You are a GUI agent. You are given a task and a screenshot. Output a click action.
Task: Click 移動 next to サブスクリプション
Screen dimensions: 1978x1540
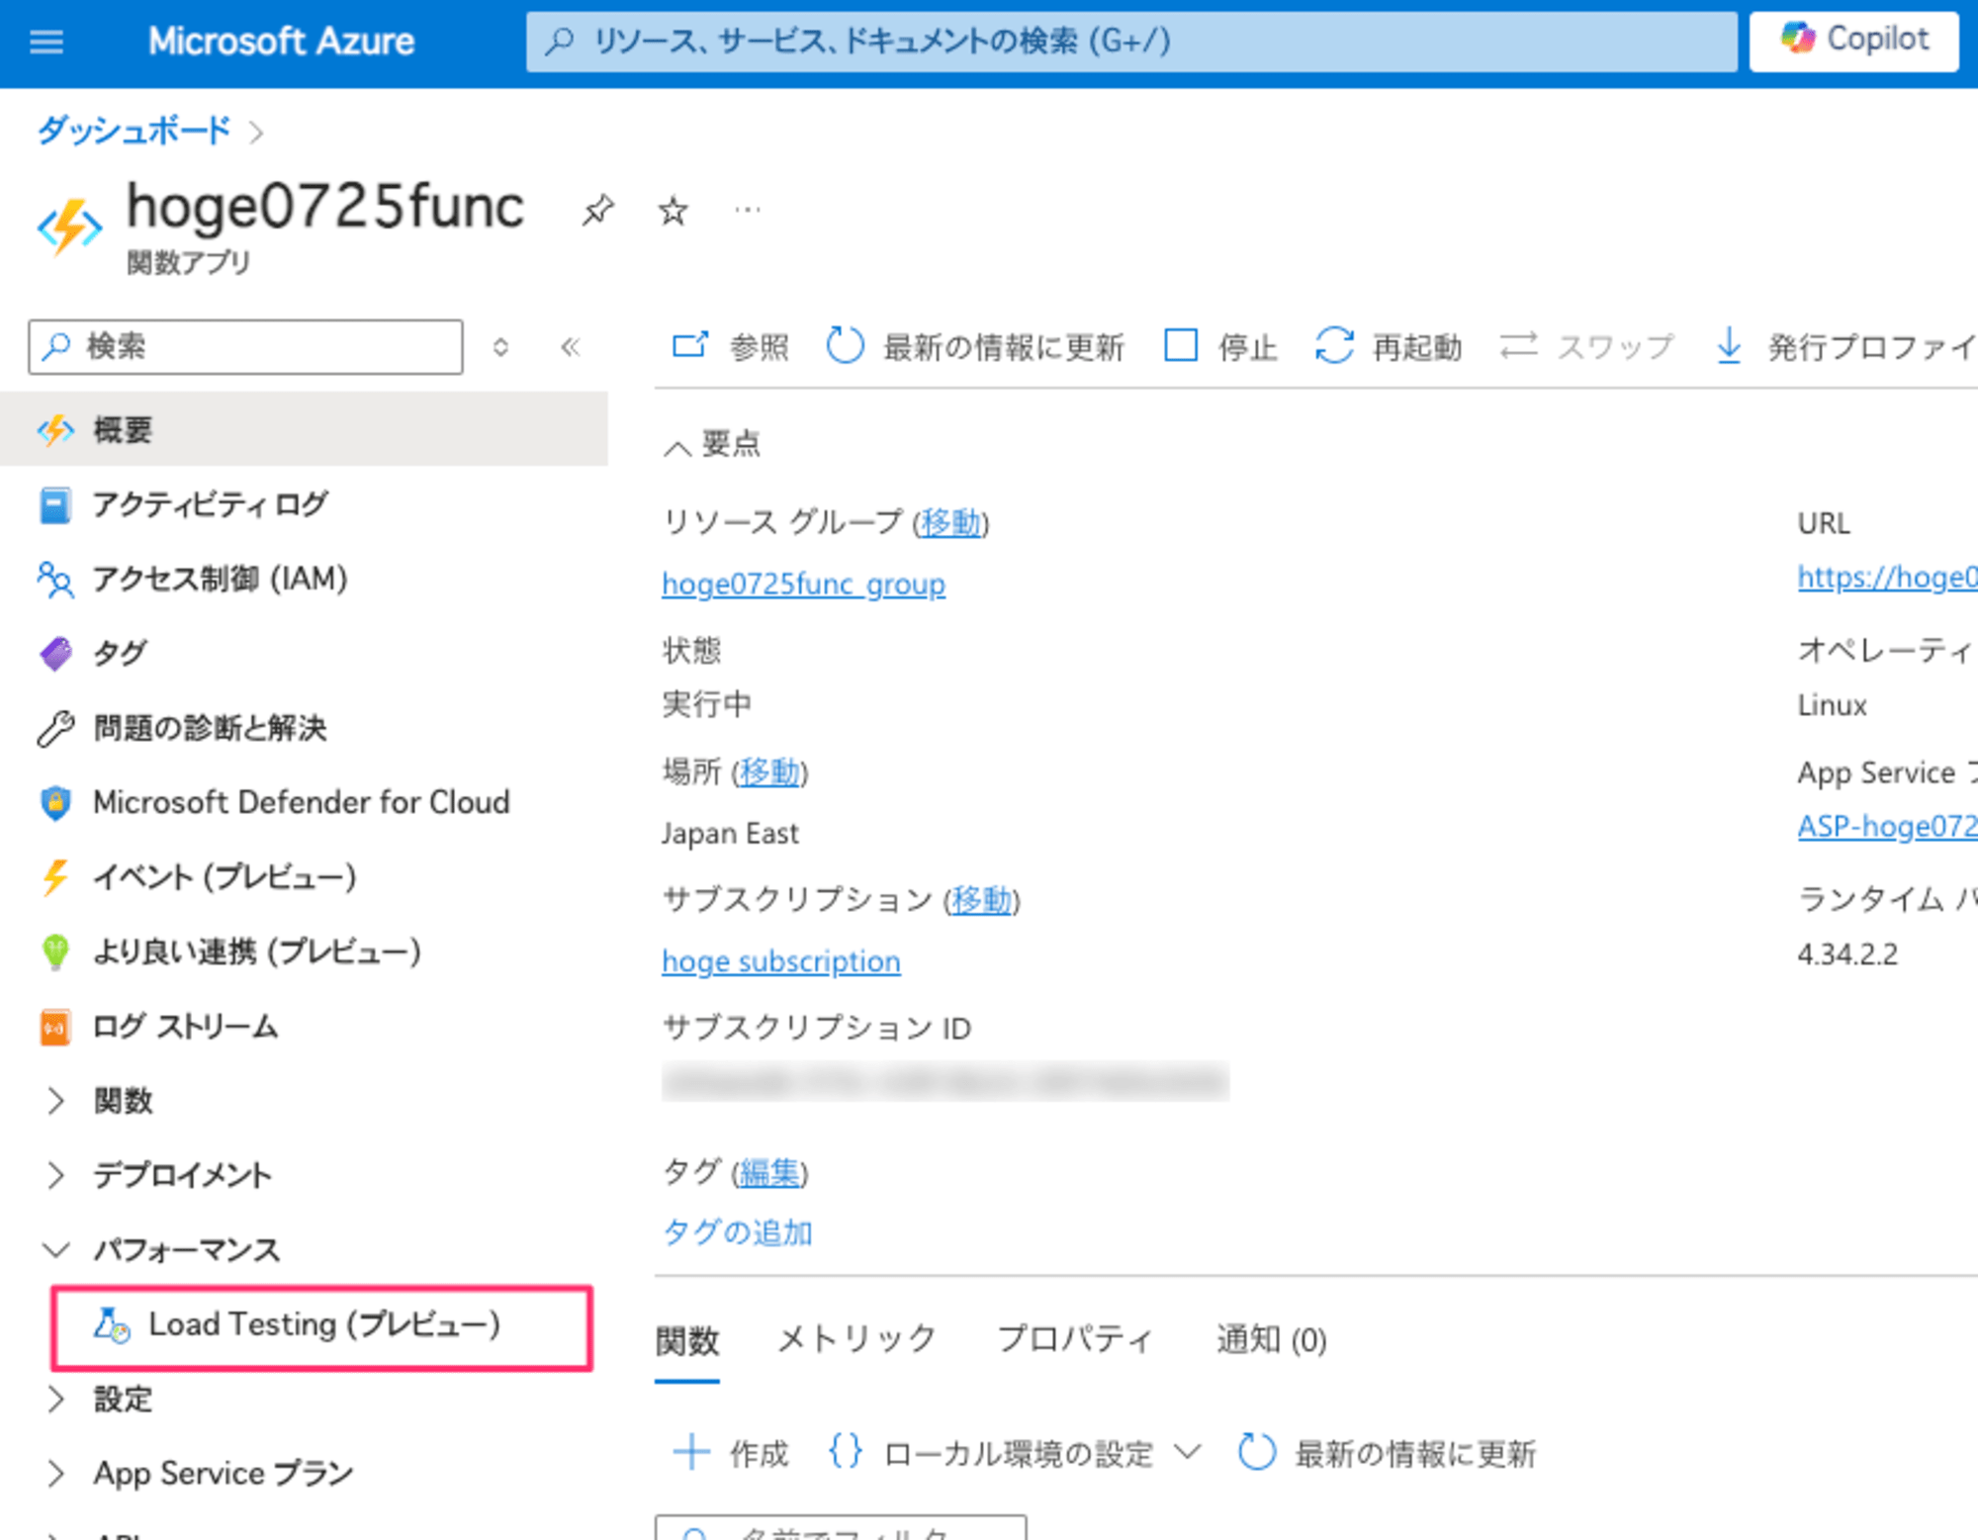coord(981,899)
